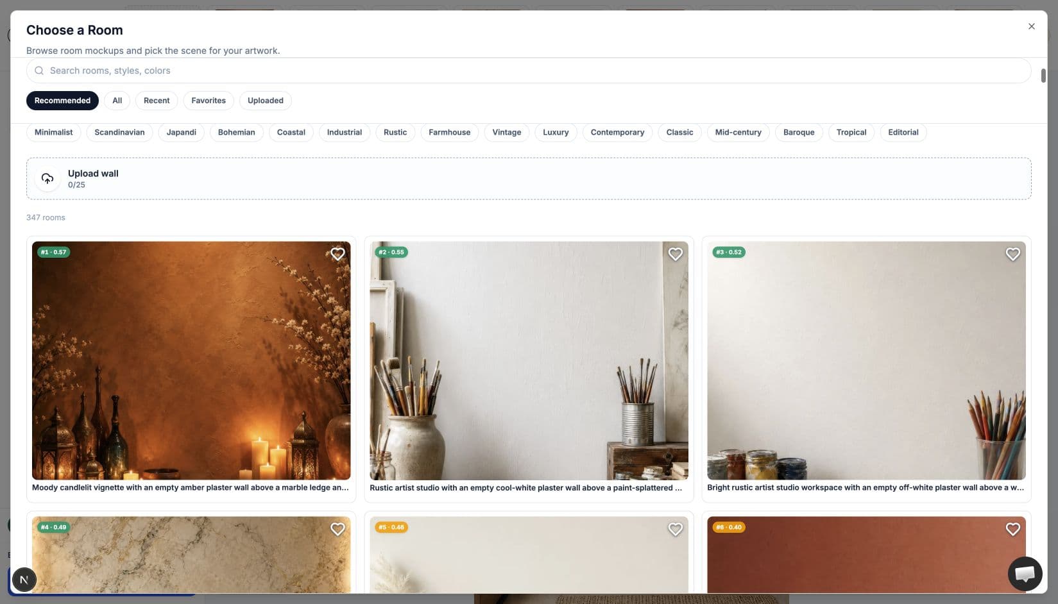Select the Bohemian style chip
This screenshot has width=1058, height=604.
[236, 133]
